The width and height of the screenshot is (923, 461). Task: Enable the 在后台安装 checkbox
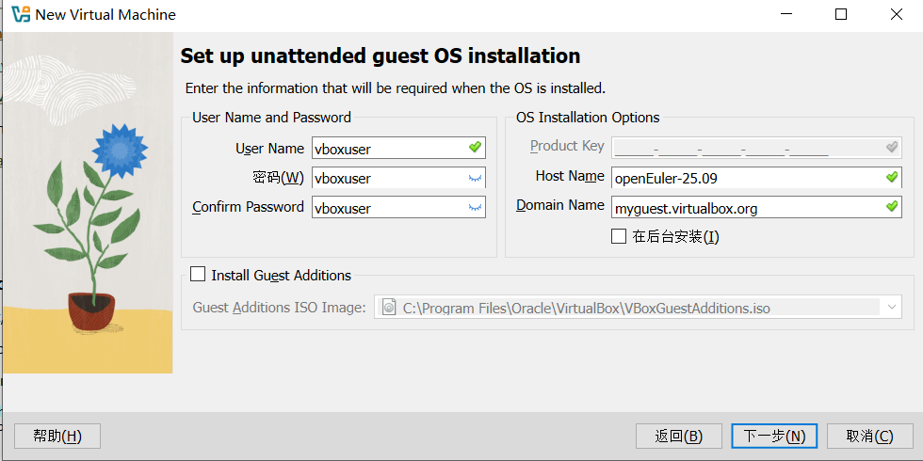619,236
